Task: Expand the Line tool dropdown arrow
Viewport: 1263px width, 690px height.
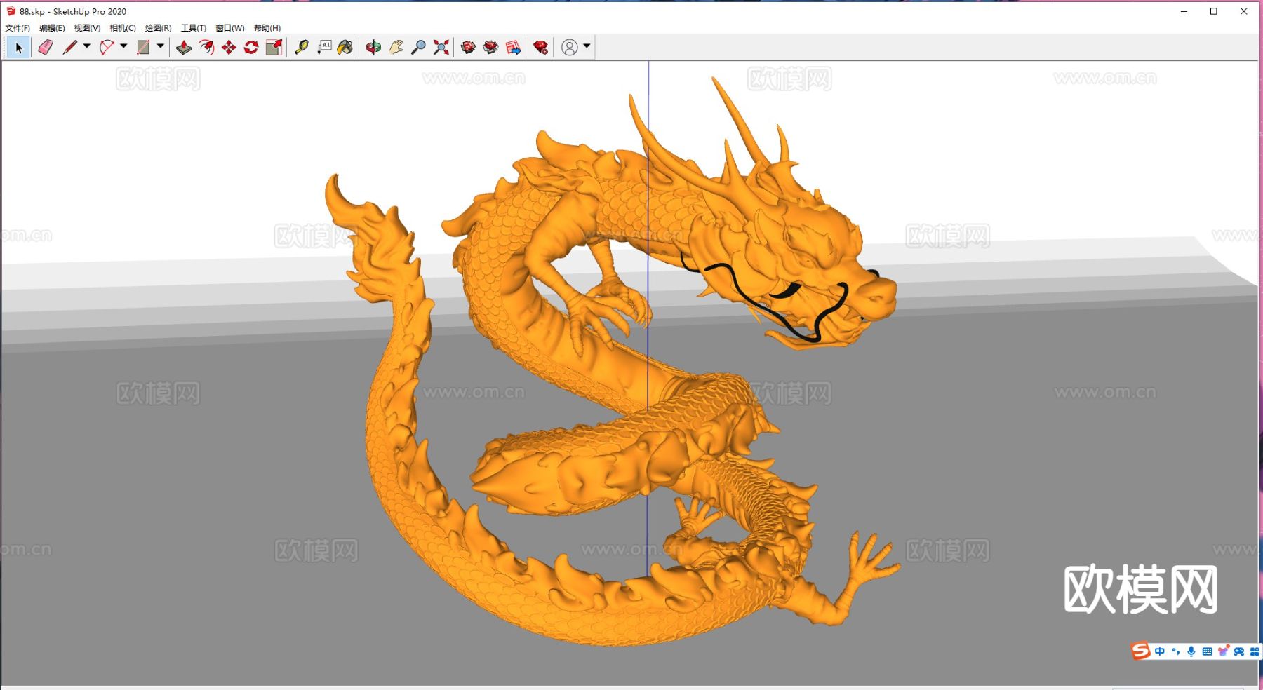Action: (x=87, y=46)
